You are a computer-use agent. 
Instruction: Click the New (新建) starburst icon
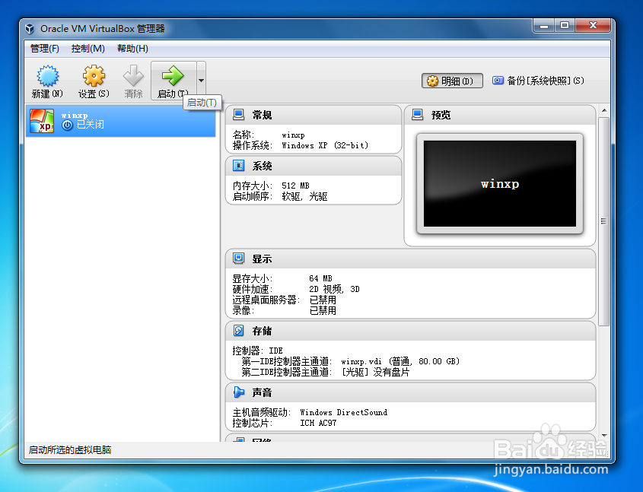48,76
